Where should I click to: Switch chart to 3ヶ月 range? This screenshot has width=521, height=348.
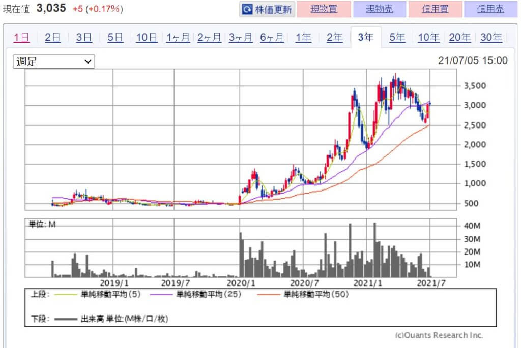tap(241, 37)
